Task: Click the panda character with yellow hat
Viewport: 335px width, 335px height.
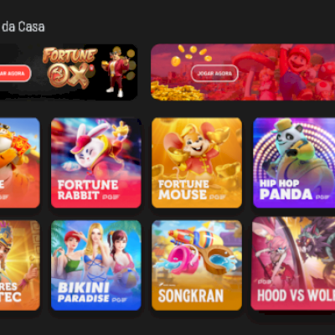Action: click(291, 147)
